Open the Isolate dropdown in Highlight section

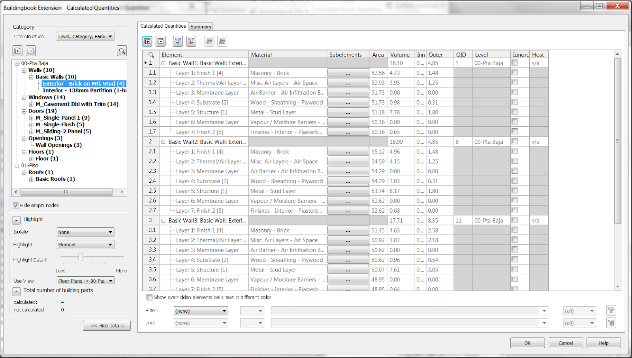point(111,232)
